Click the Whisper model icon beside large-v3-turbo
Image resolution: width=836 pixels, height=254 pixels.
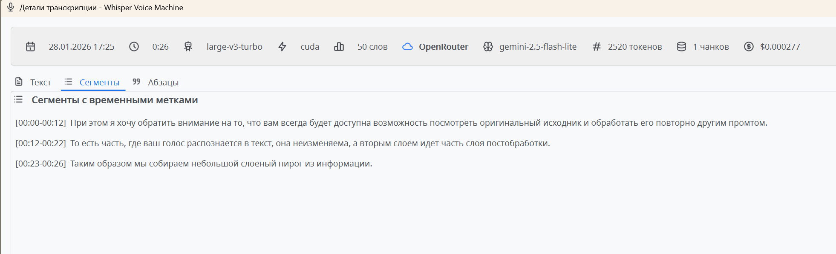coord(188,47)
